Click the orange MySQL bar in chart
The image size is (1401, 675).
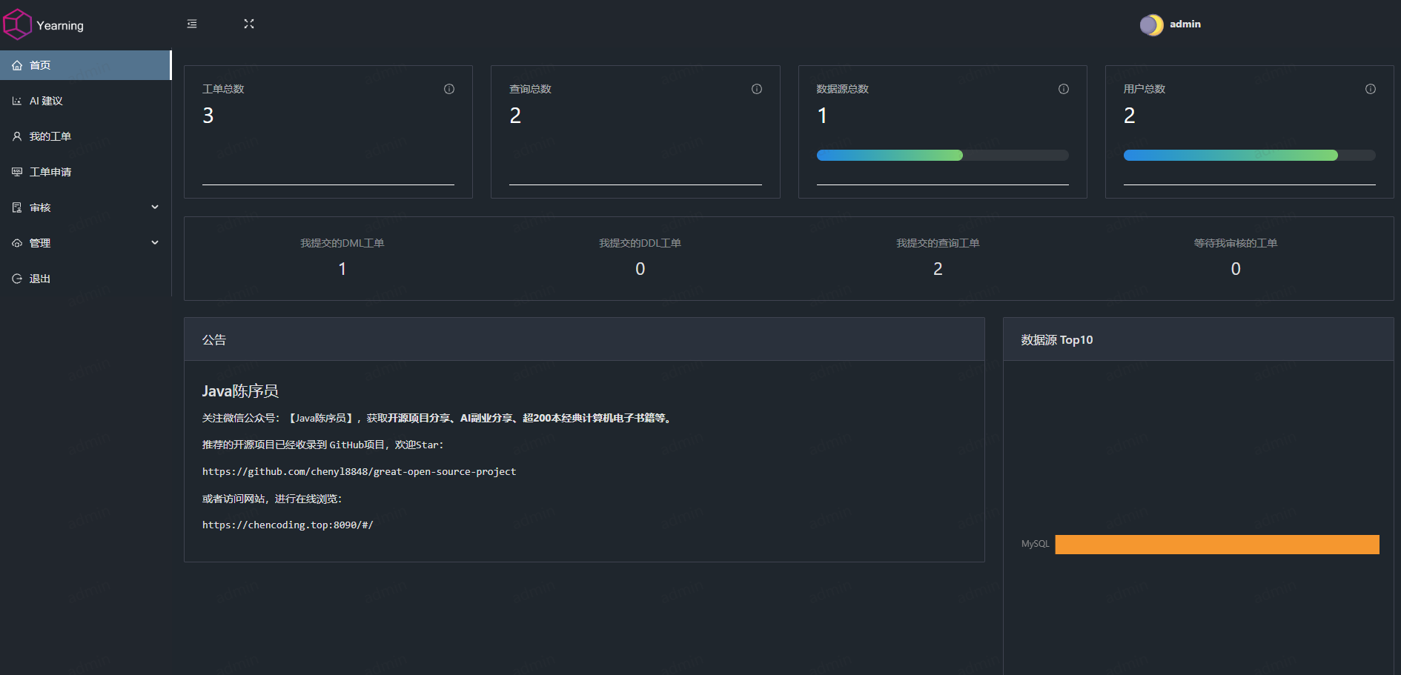(1216, 545)
